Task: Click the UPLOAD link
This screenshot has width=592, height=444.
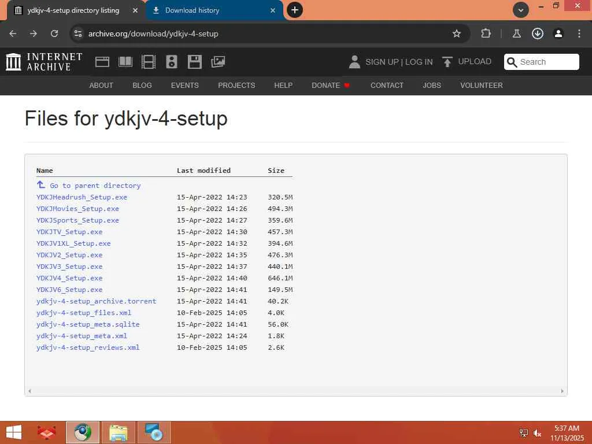Action: click(x=475, y=61)
